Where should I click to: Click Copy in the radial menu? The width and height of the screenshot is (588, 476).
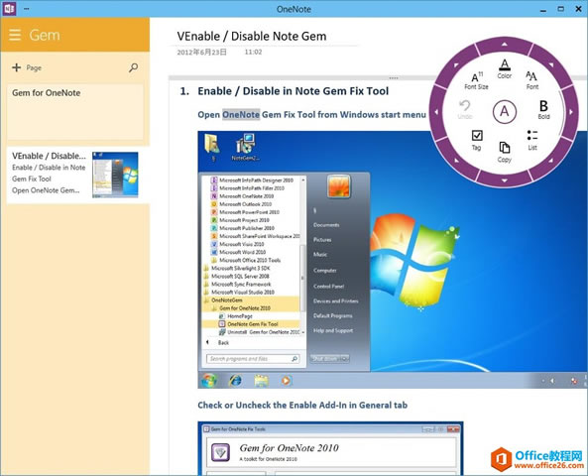(x=505, y=152)
